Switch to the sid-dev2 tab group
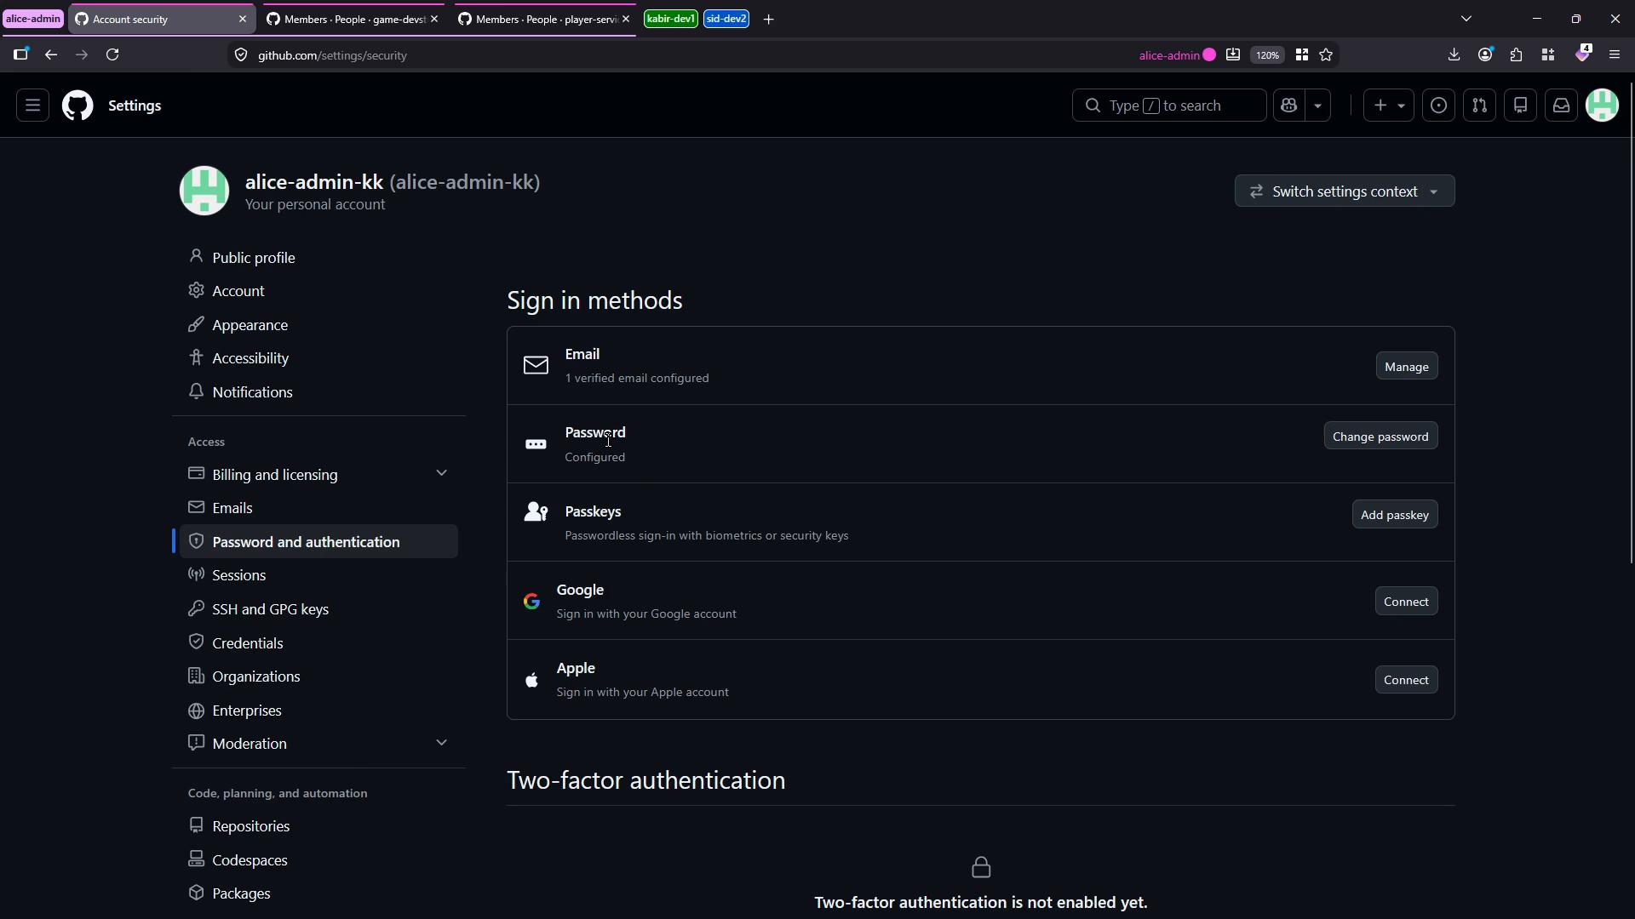The width and height of the screenshot is (1635, 919). point(726,19)
